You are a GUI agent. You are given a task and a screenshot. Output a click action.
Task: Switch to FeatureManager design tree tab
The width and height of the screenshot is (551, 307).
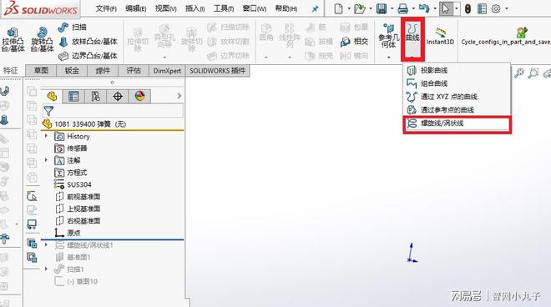pyautogui.click(x=52, y=96)
